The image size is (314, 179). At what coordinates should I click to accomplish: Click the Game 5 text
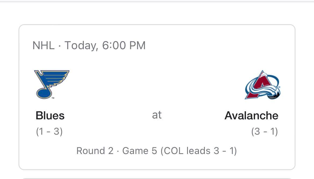pos(139,151)
